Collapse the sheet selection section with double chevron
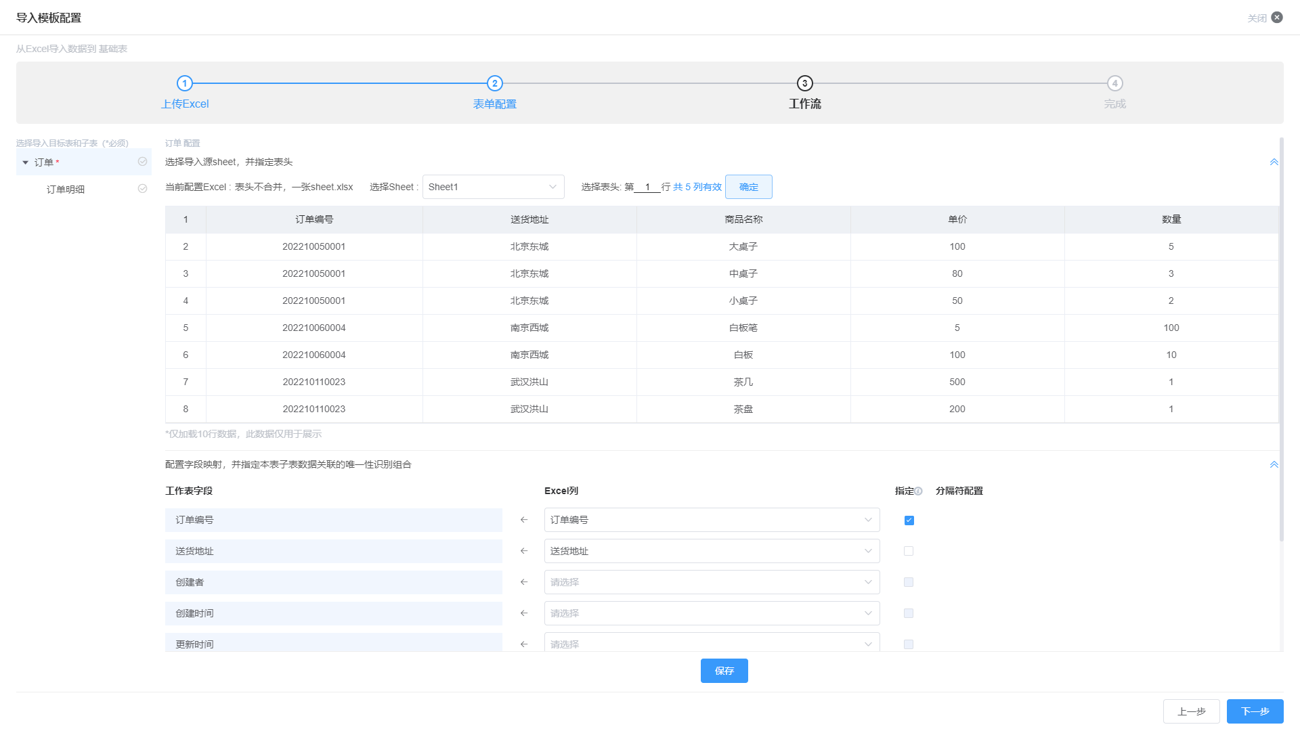The image size is (1300, 731). (1274, 162)
